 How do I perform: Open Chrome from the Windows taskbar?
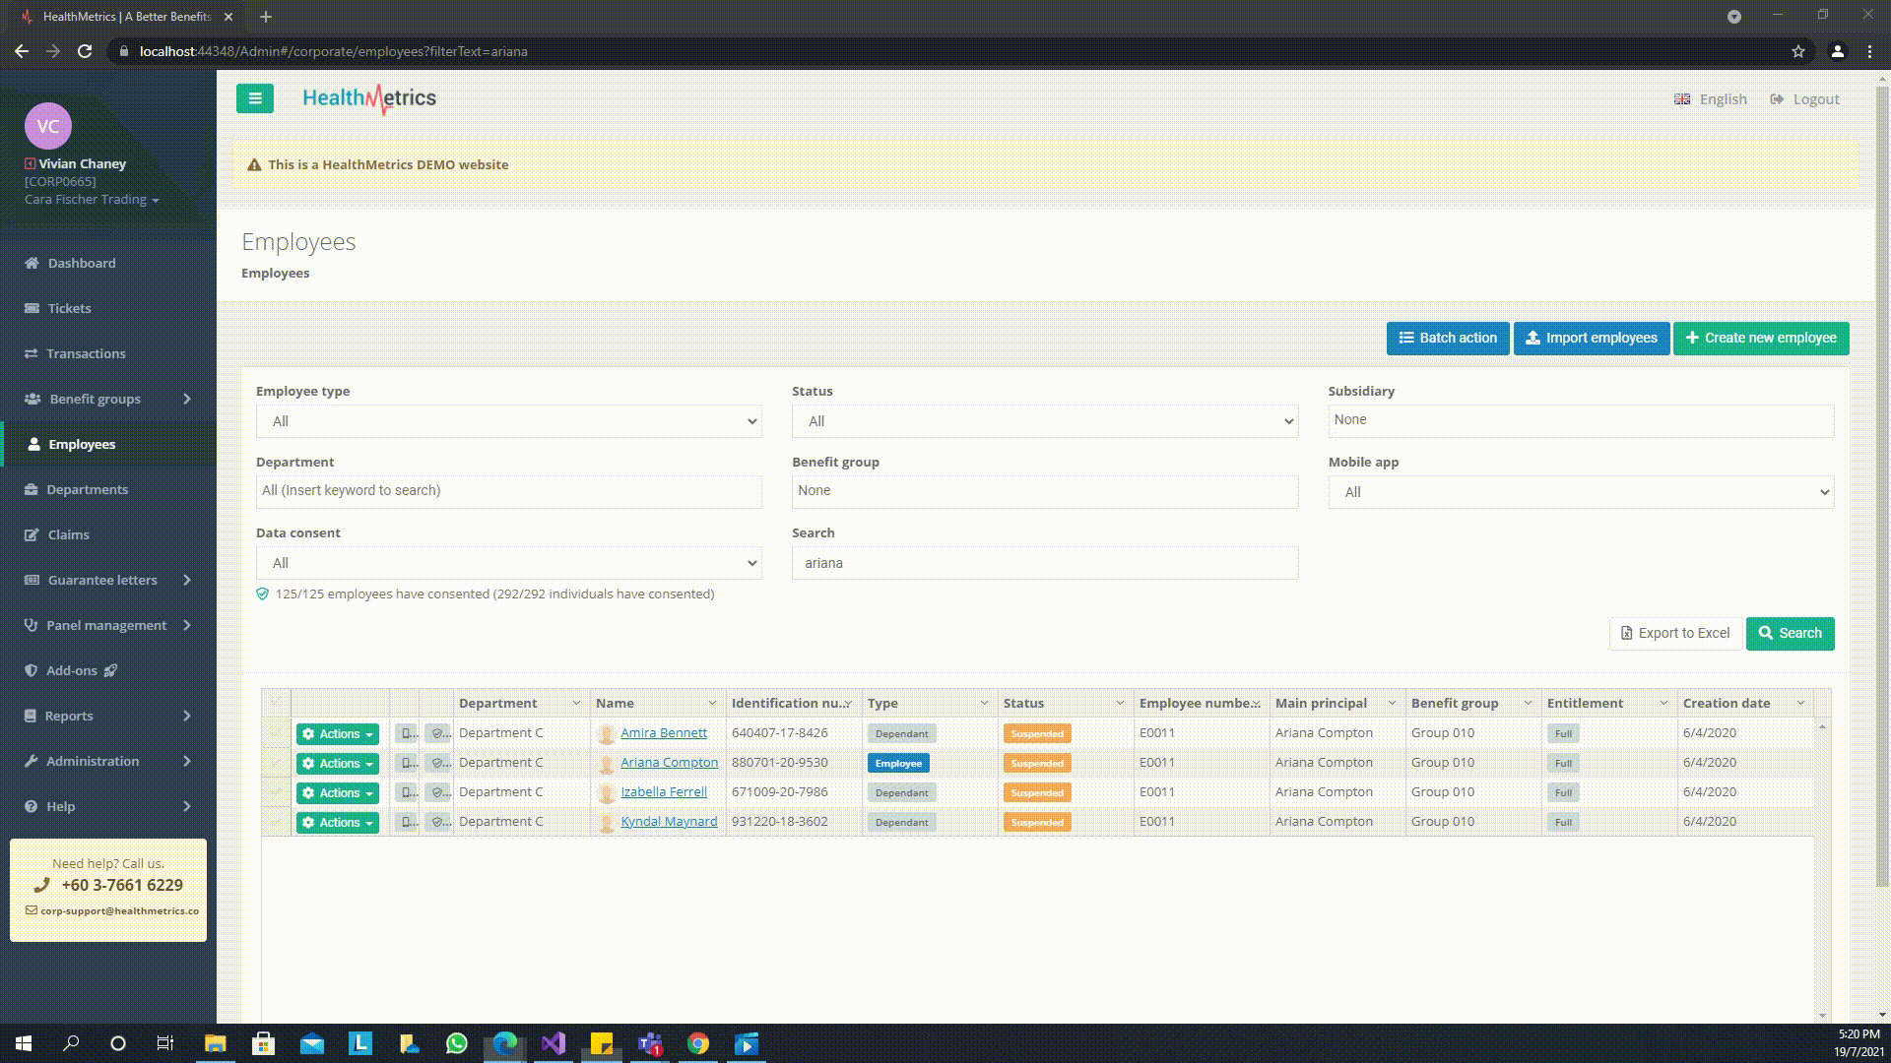698,1043
